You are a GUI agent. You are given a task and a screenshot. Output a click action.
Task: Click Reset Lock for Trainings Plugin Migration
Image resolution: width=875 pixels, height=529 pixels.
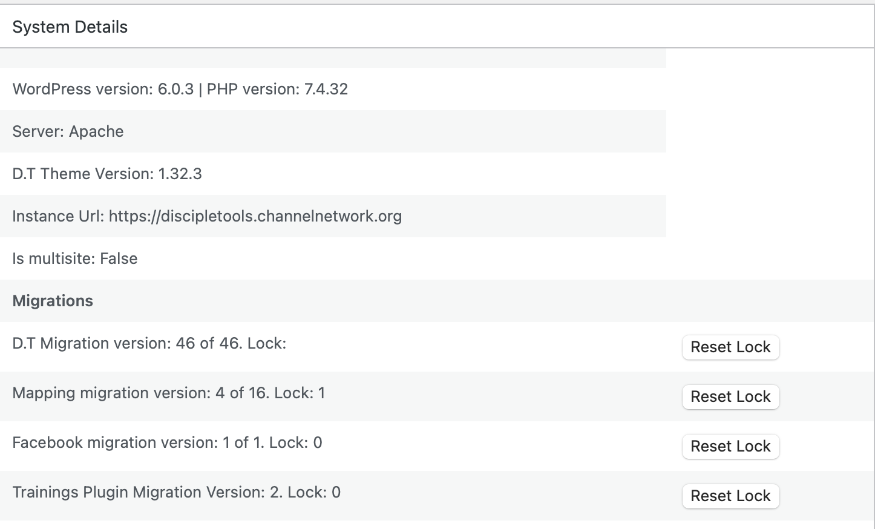tap(730, 496)
